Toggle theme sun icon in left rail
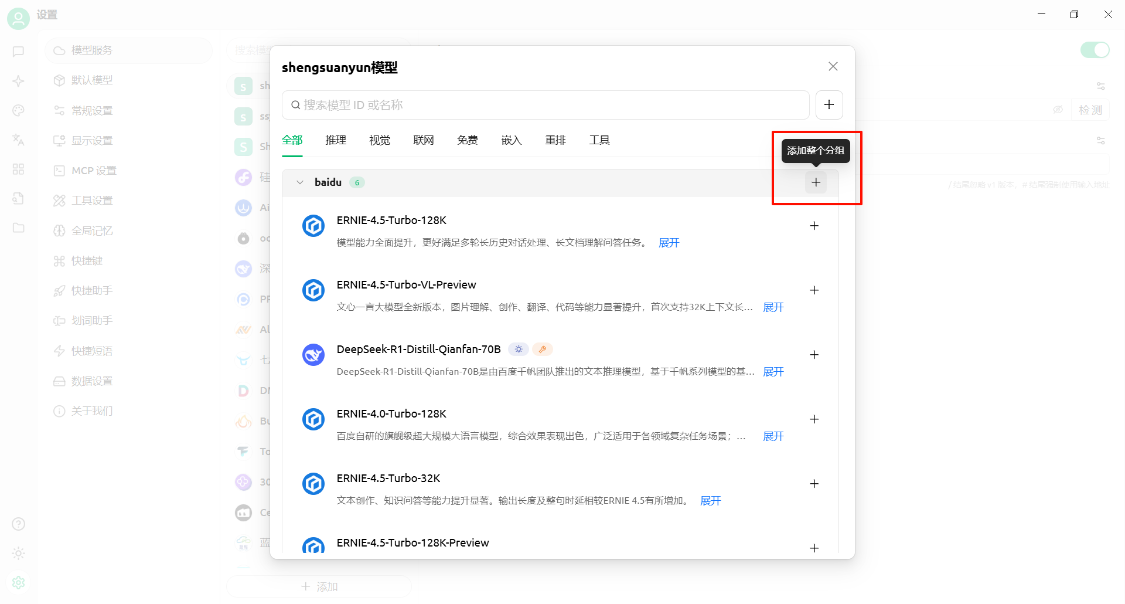 [x=18, y=553]
